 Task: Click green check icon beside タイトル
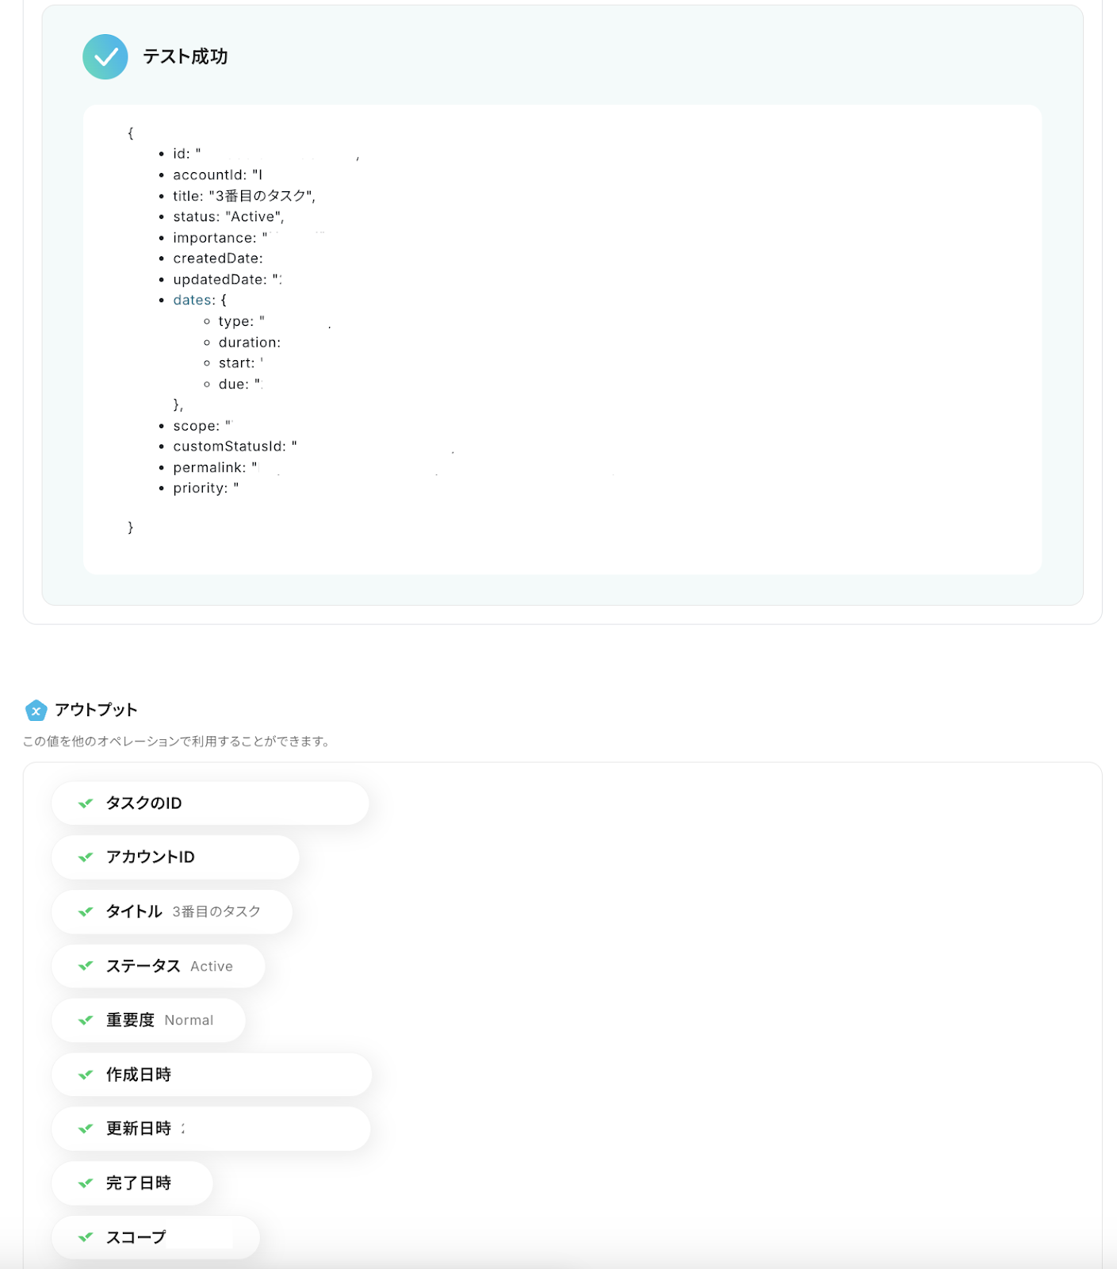click(86, 912)
